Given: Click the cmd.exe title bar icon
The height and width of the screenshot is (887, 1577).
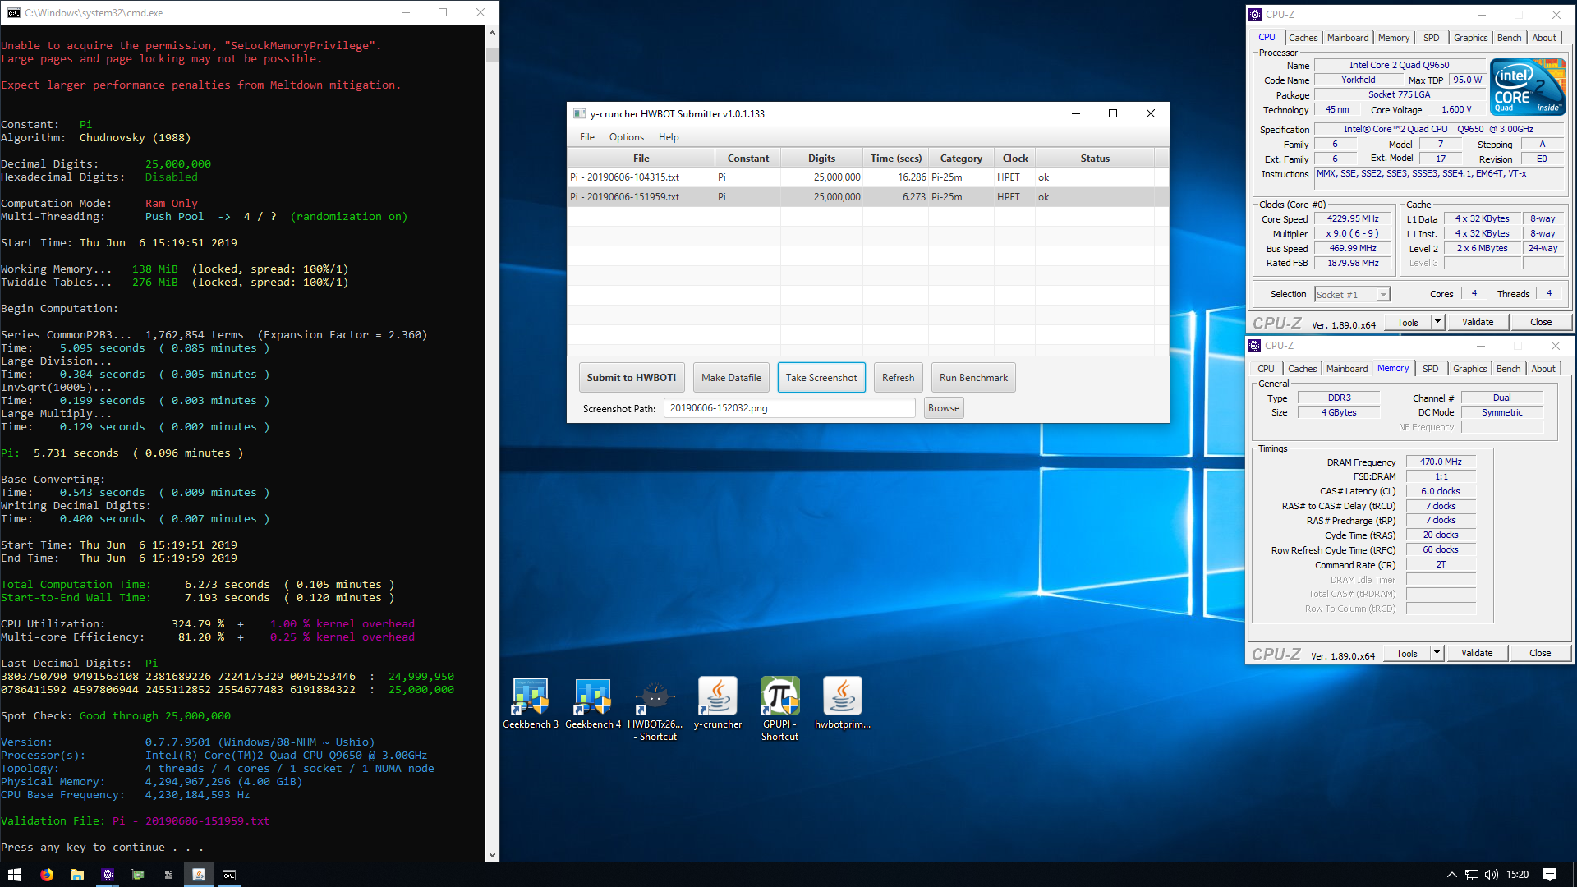Looking at the screenshot, I should tap(13, 13).
